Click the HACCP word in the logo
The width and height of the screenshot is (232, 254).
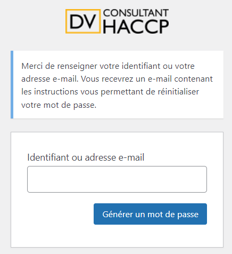click(x=136, y=27)
